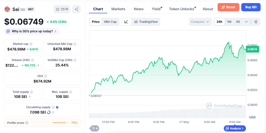Expand more time range options chevron
Screen dimensions: 266x133
pos(246,22)
